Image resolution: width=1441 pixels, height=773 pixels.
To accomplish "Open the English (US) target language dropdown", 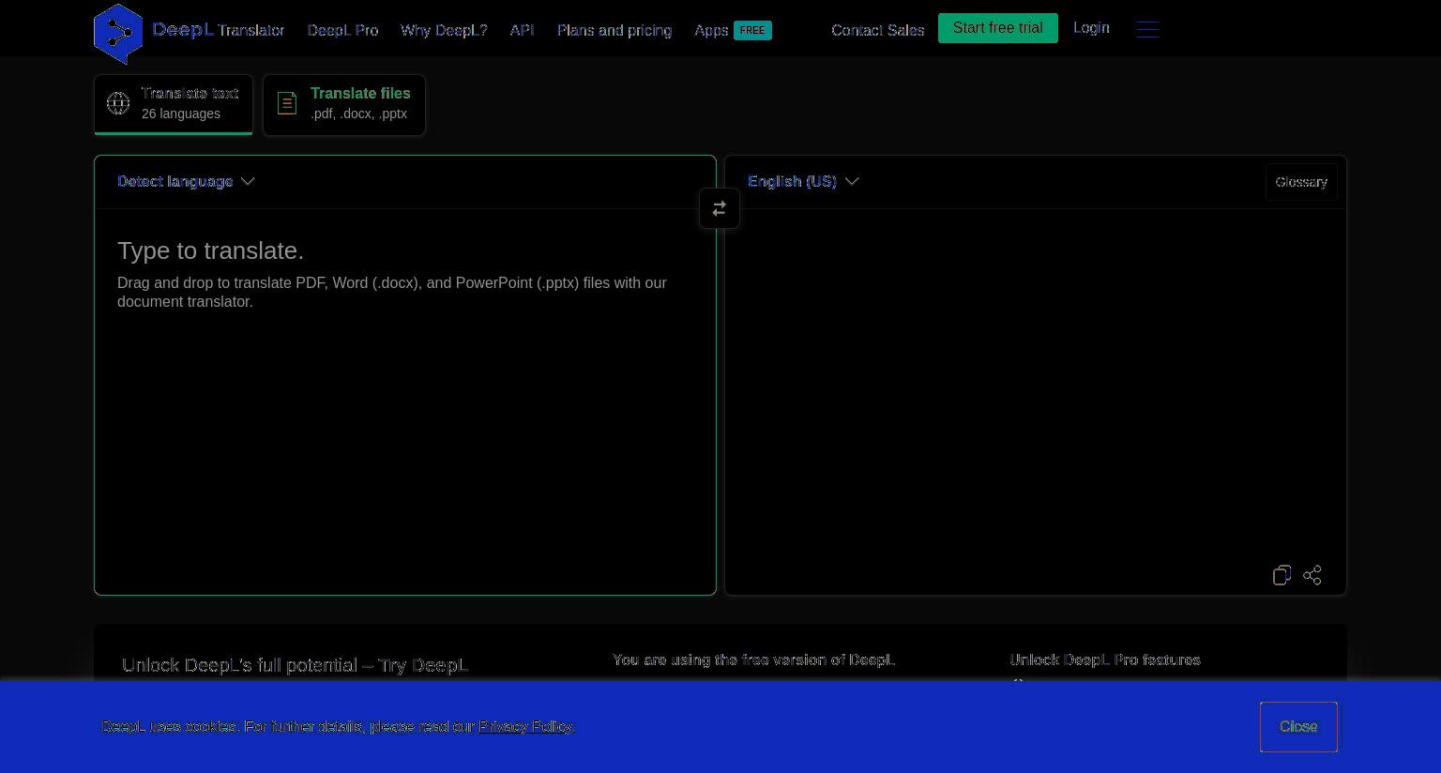I will [803, 181].
